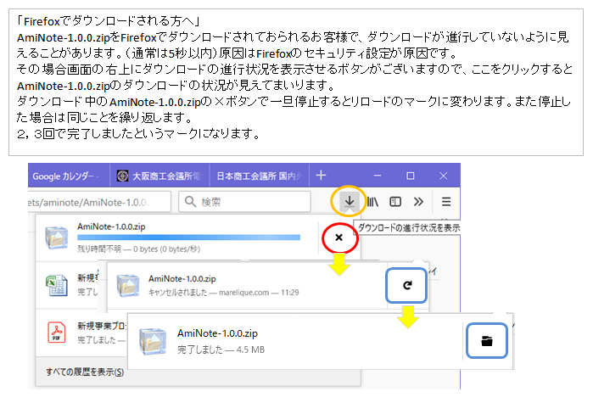Switch to the 日本商工会議所 国内 tab
Viewport: 593px width, 397px height.
259,176
